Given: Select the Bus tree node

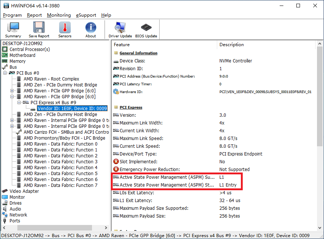Looking at the screenshot, I should pos(13,67).
